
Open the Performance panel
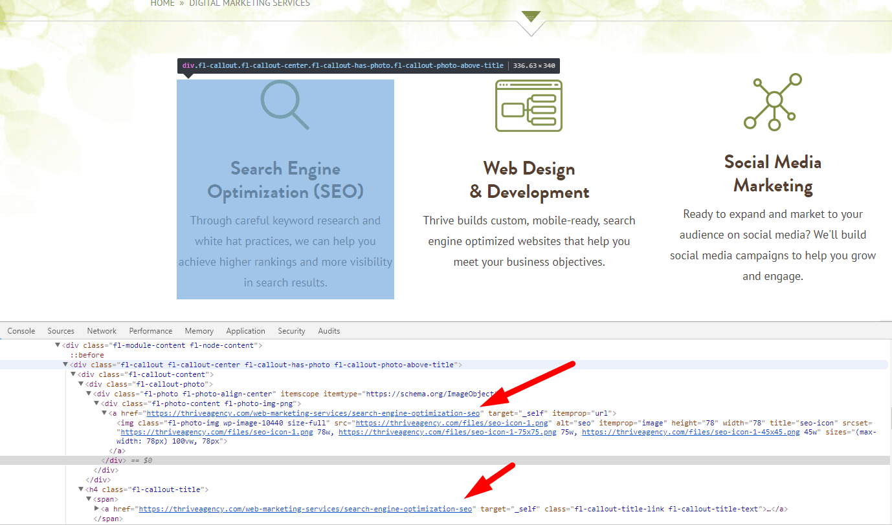[x=150, y=330]
